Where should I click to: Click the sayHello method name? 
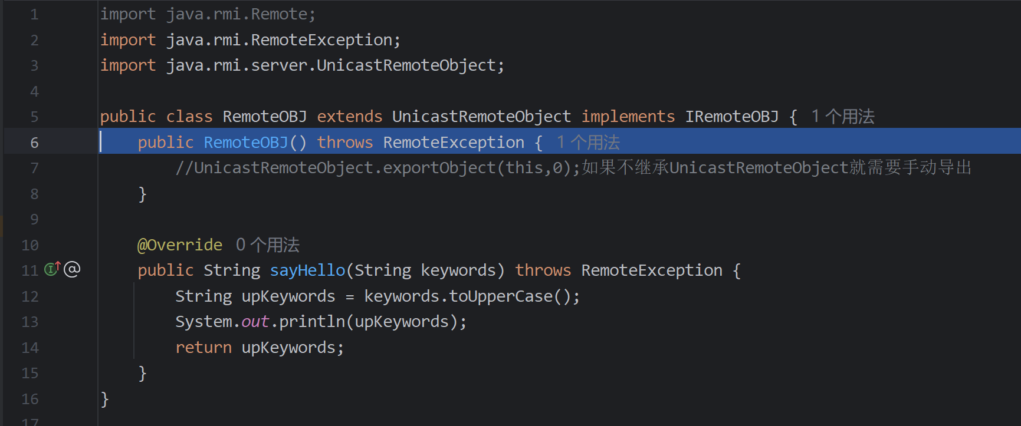[307, 270]
